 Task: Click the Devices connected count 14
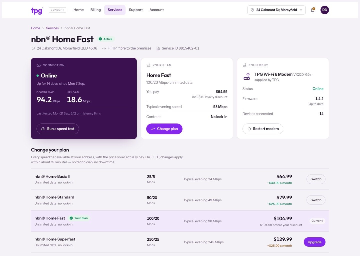pyautogui.click(x=321, y=114)
